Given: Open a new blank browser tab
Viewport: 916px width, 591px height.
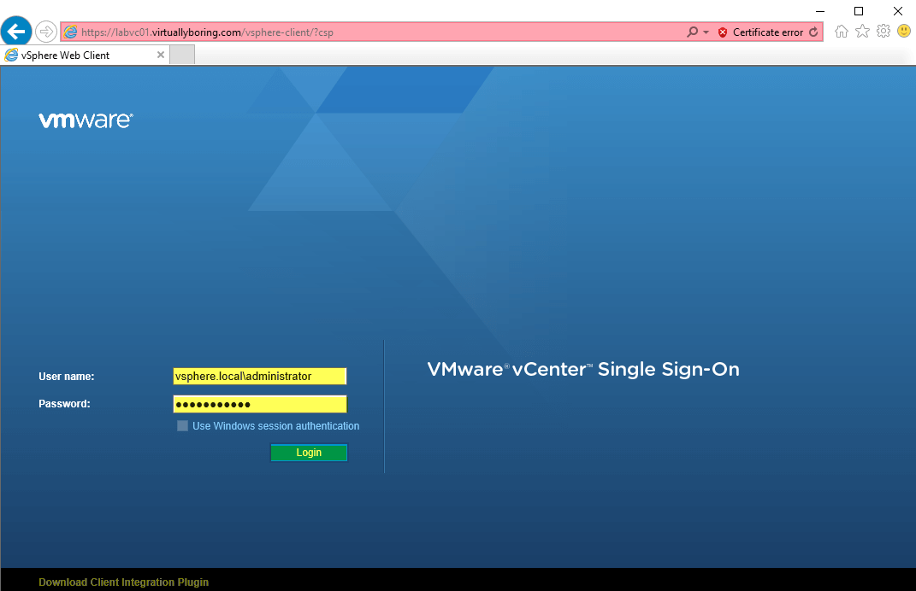Looking at the screenshot, I should click(x=182, y=56).
